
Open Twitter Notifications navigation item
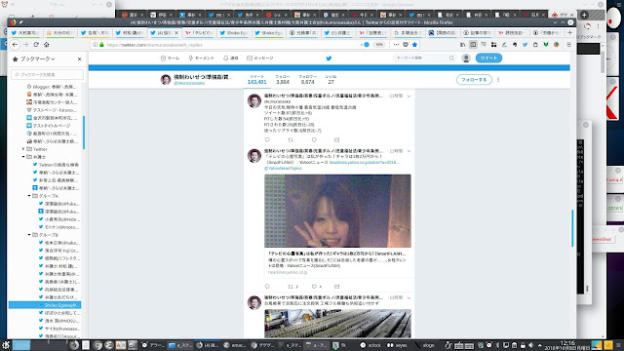coord(230,58)
